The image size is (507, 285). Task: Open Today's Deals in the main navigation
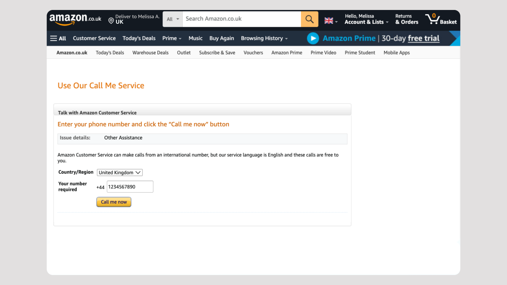coord(139,38)
